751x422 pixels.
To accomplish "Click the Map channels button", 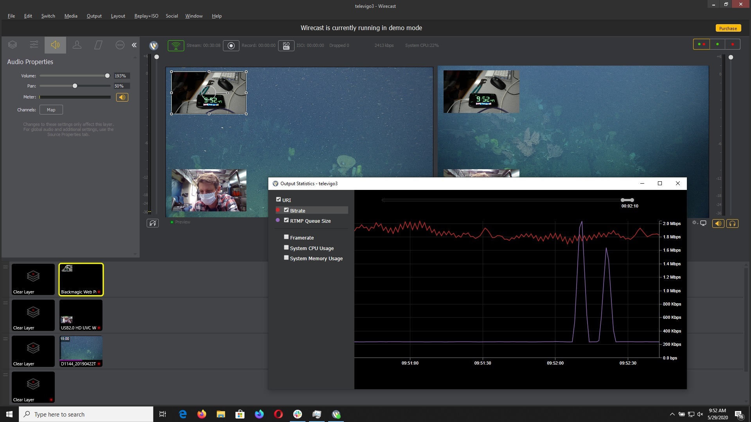I will (x=51, y=110).
